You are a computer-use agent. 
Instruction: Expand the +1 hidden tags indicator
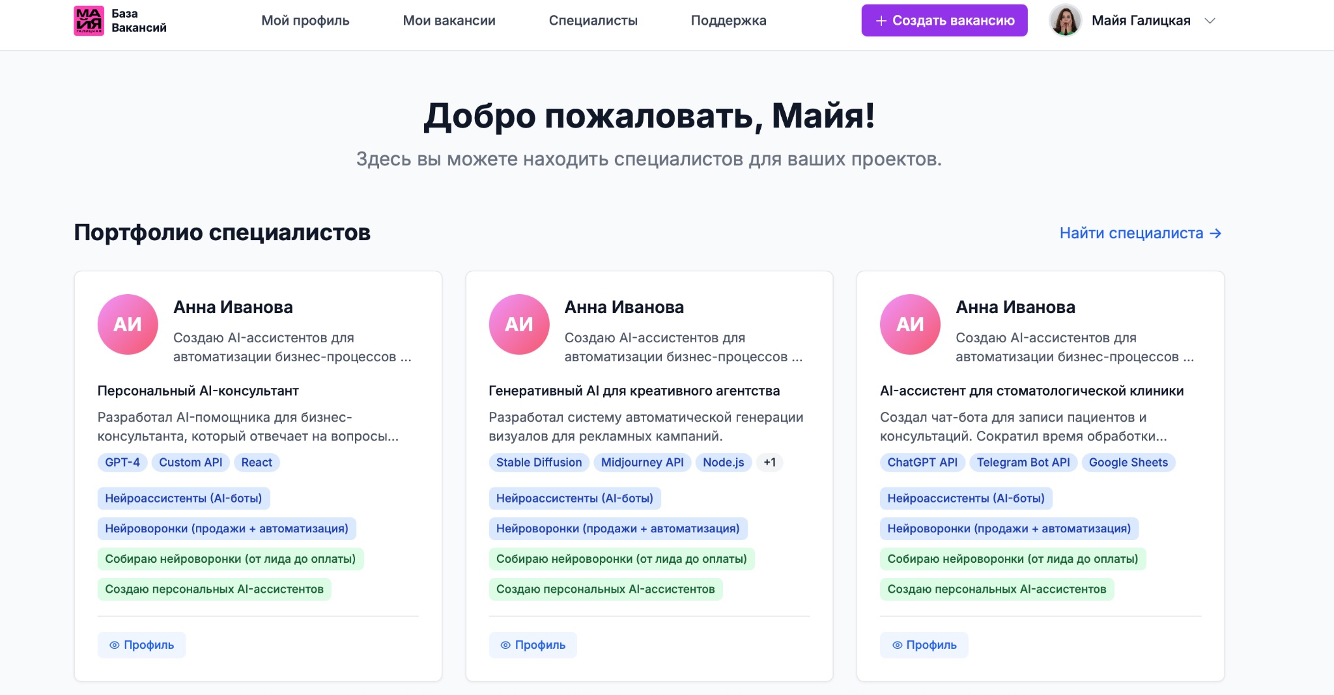click(769, 462)
